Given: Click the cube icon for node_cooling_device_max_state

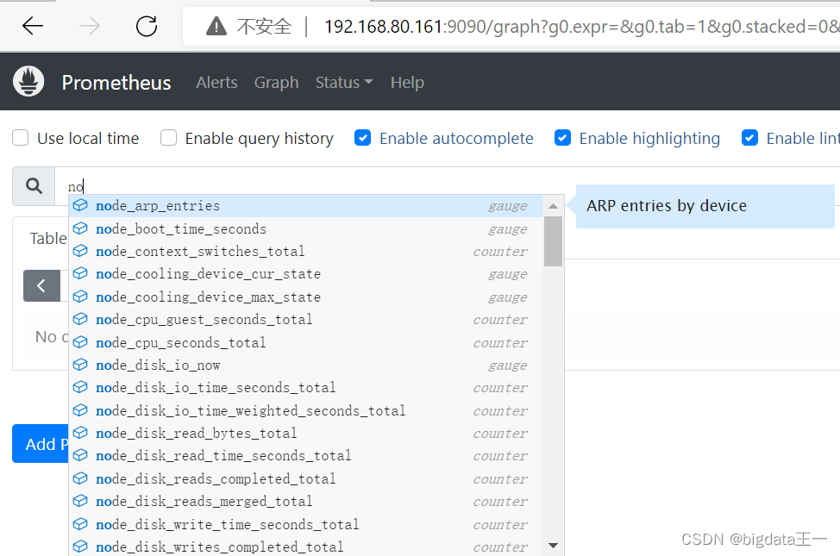Looking at the screenshot, I should [x=80, y=297].
